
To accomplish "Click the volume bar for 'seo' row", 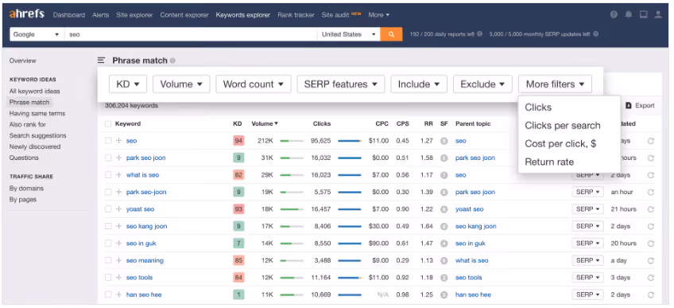I will 292,141.
